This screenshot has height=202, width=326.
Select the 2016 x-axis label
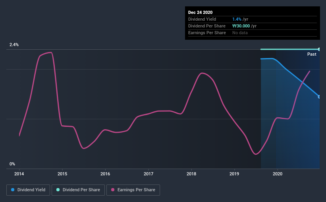pyautogui.click(x=105, y=174)
